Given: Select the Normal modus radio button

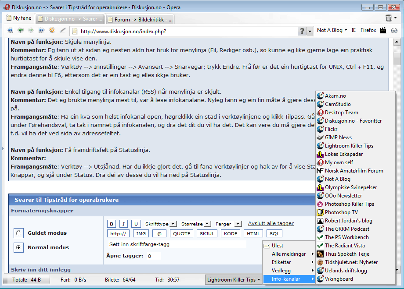Looking at the screenshot, I should coord(18,247).
